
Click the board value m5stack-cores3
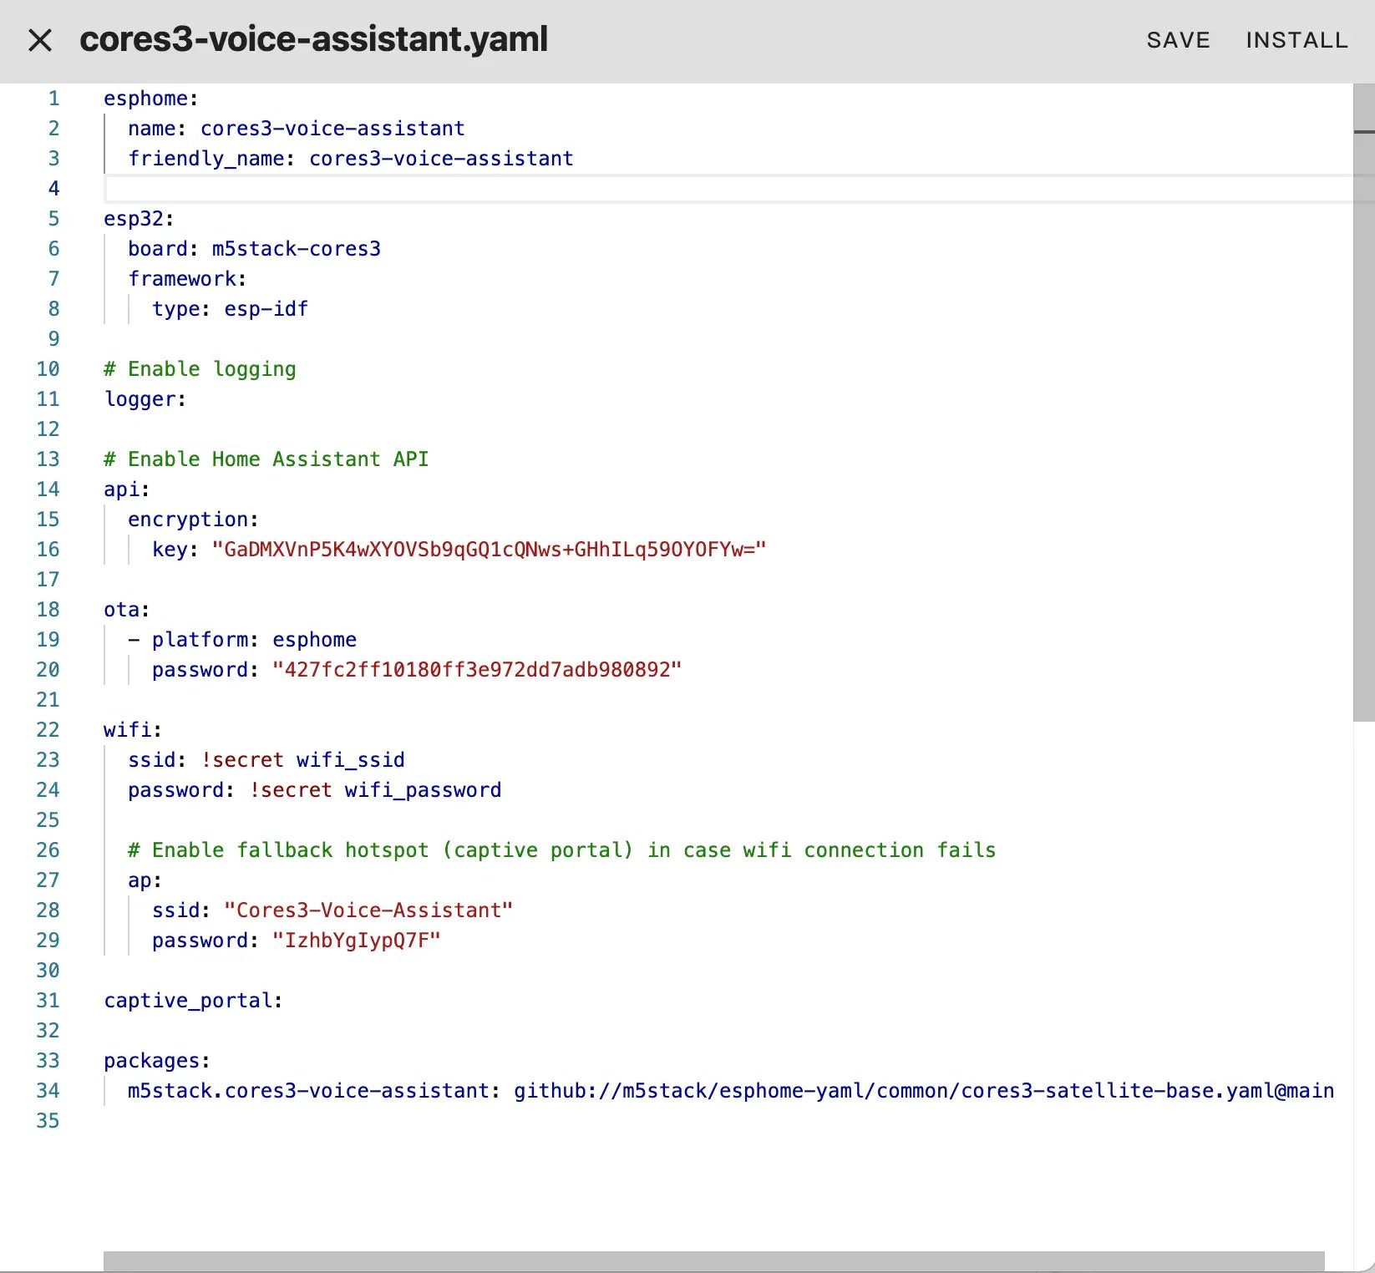click(x=296, y=249)
